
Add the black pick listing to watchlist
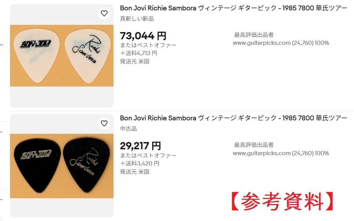click(104, 123)
